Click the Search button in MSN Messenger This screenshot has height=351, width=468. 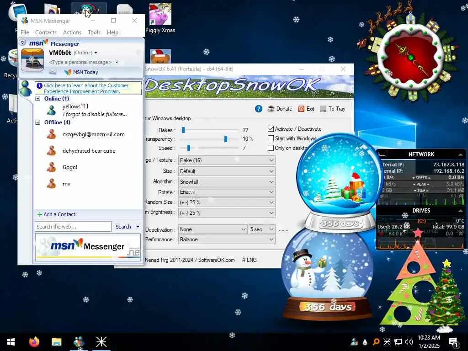tap(123, 227)
